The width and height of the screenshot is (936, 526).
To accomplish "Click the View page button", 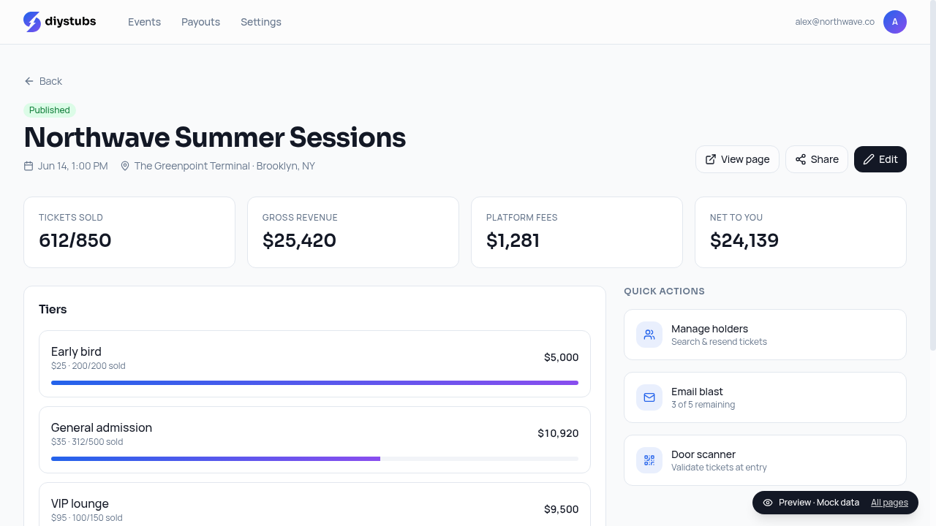I will coord(737,159).
